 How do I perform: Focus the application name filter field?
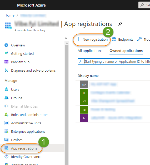114,61
